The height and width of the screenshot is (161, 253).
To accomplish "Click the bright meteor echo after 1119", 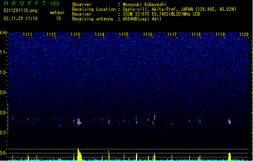I will [x=230, y=122].
